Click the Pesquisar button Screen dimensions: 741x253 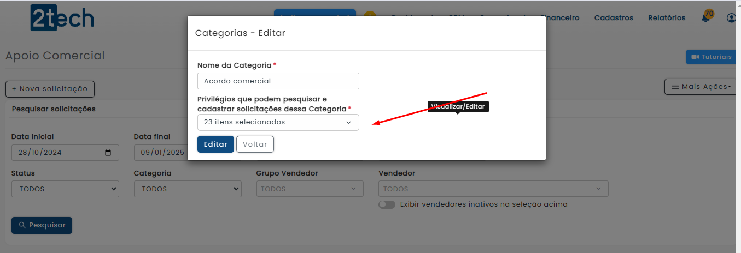tap(42, 225)
